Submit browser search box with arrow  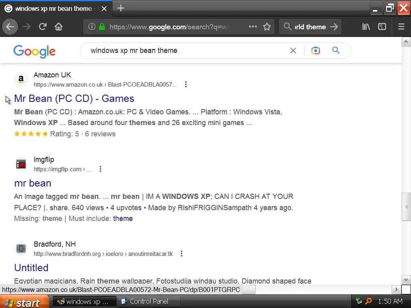coord(334,27)
